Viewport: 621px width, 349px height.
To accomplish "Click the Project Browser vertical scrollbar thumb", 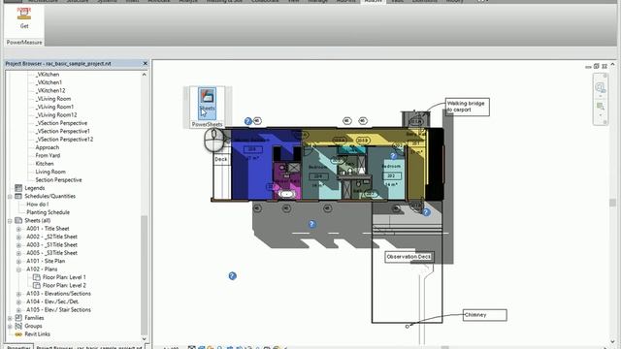I will [145, 275].
